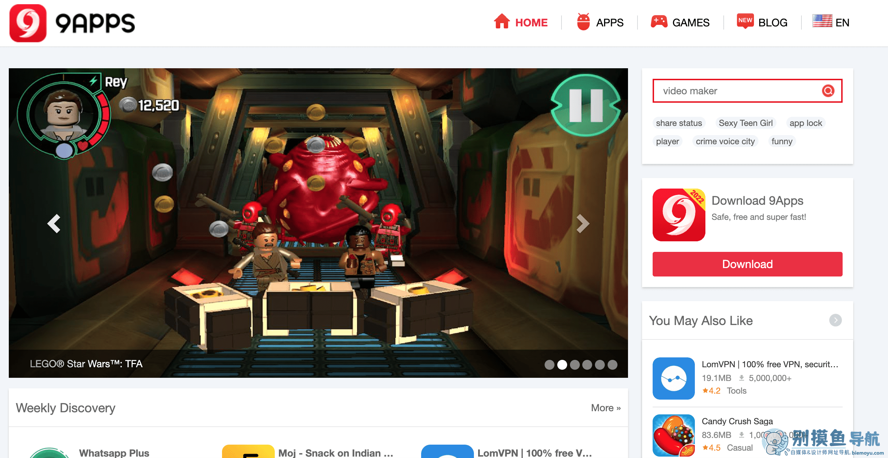Viewport: 888px width, 458px height.
Task: Open the Candy Crush Saga title
Action: point(737,421)
